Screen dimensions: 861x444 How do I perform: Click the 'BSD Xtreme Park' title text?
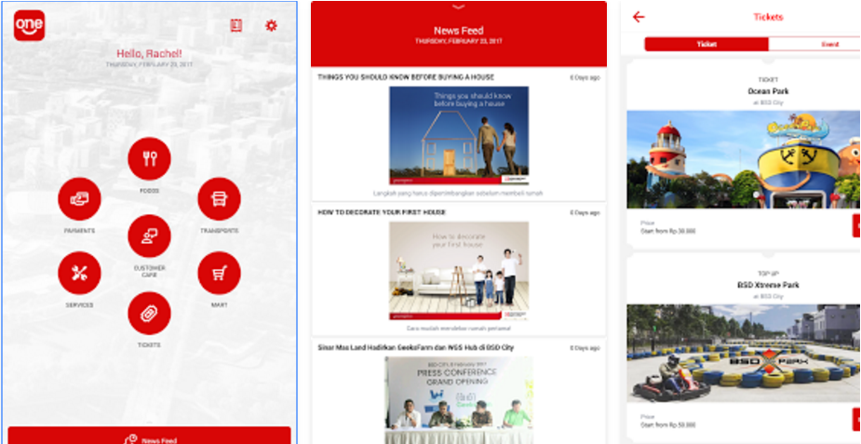(x=768, y=285)
